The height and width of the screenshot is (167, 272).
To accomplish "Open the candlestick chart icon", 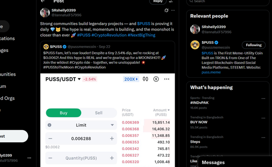I will [x=145, y=79].
